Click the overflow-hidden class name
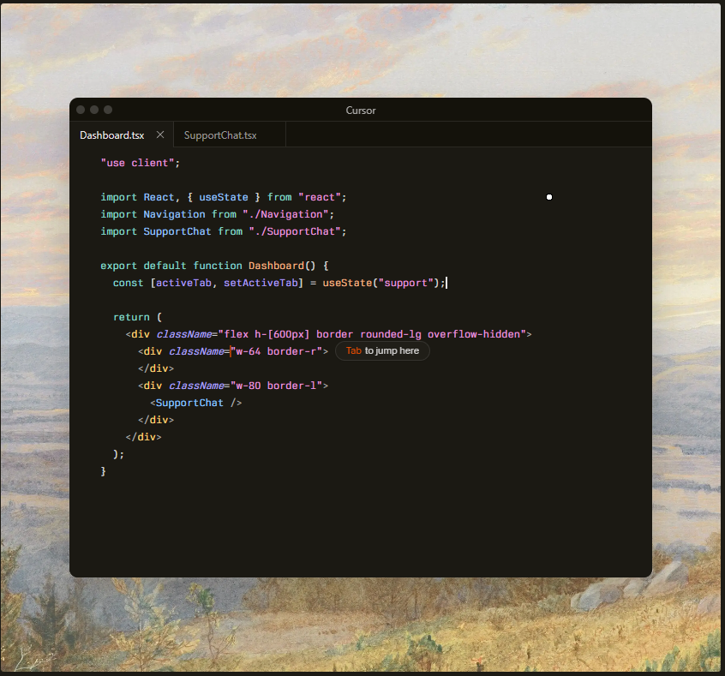725x676 pixels. [473, 334]
